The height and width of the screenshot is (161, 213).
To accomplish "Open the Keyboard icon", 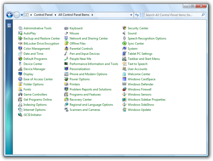I will (66, 28).
